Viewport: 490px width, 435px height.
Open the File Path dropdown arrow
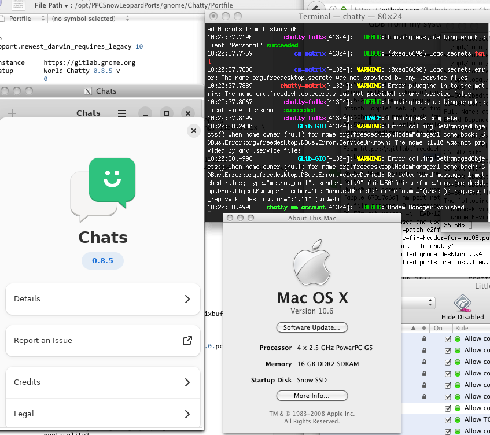point(66,6)
